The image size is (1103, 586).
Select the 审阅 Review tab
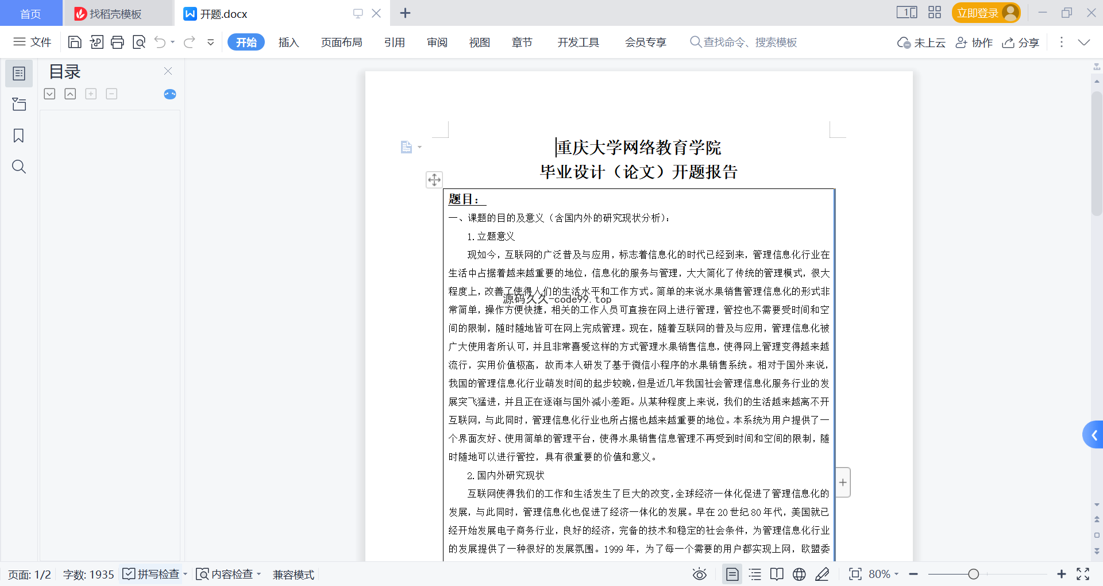click(437, 42)
